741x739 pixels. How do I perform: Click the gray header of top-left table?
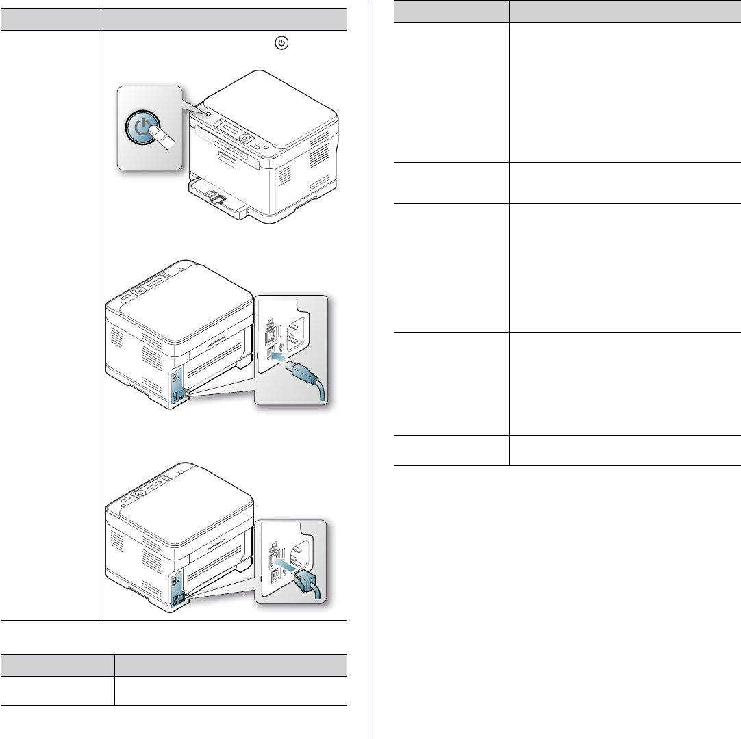click(x=173, y=19)
